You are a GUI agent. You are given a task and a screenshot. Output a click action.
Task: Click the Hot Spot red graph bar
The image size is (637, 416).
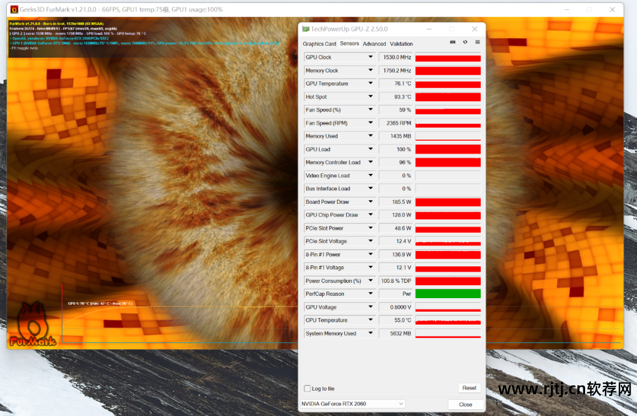pos(448,97)
